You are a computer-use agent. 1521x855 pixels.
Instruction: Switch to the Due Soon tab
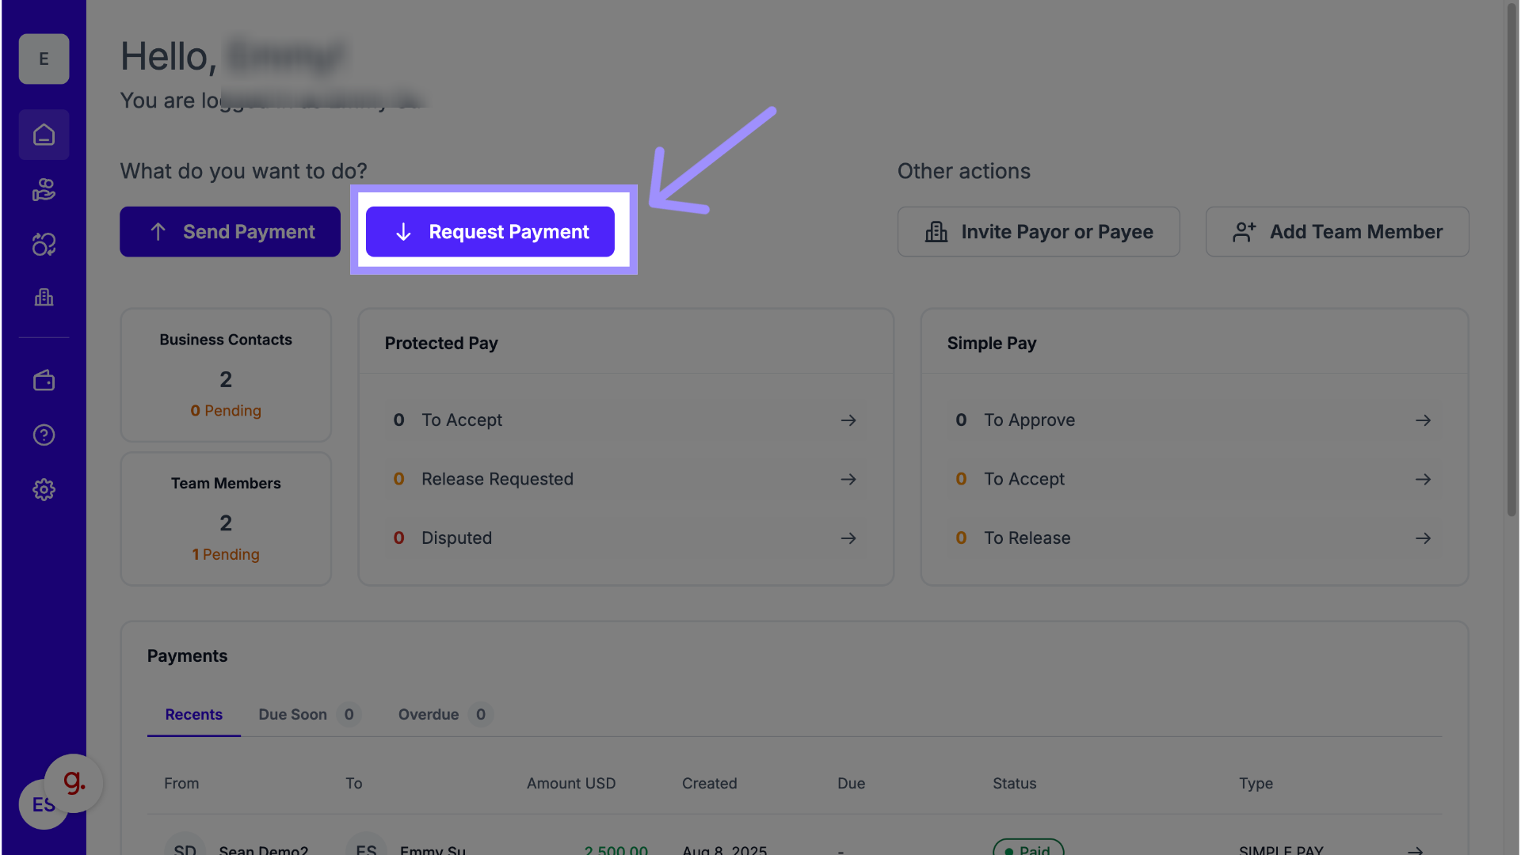(293, 714)
